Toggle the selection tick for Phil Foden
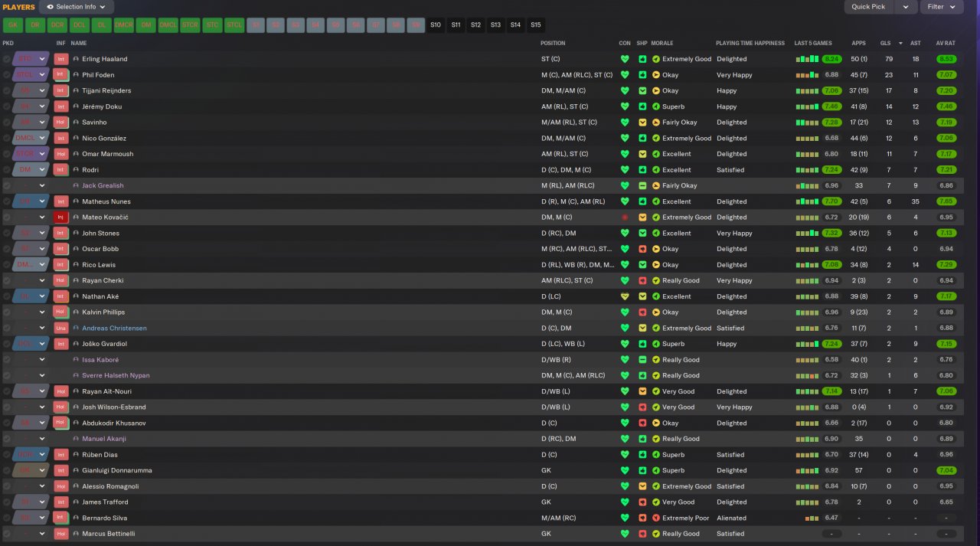Viewport: 980px width, 546px height. coord(7,75)
